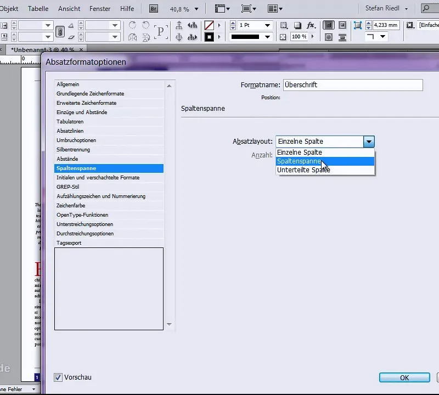Select Grundlegende Zeichenformate category
Viewport: 439px width, 395px height.
tap(109, 93)
